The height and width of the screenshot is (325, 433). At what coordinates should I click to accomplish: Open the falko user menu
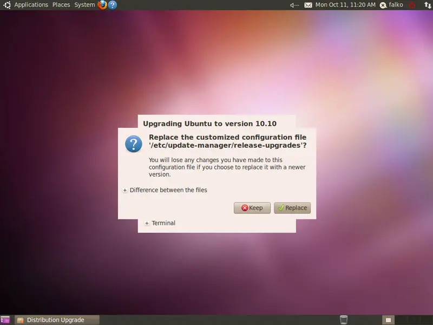[x=391, y=5]
